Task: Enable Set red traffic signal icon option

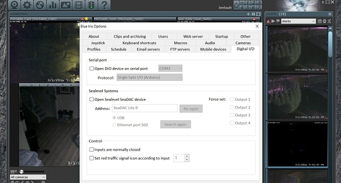Action: point(91,158)
